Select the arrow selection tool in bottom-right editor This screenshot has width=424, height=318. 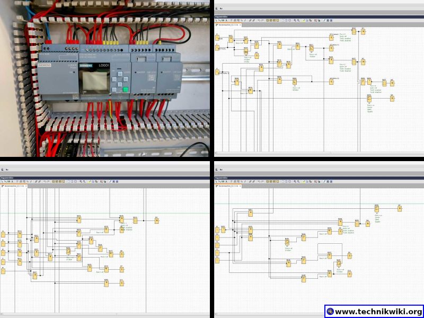[x=216, y=181]
